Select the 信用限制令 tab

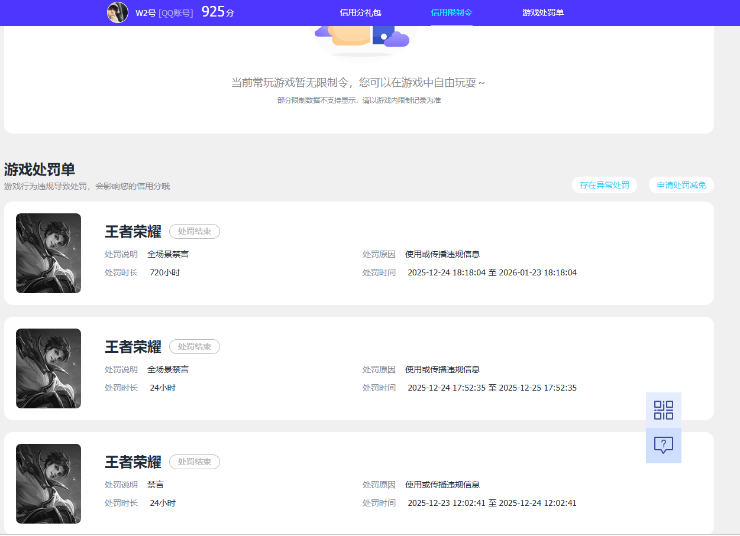(452, 12)
